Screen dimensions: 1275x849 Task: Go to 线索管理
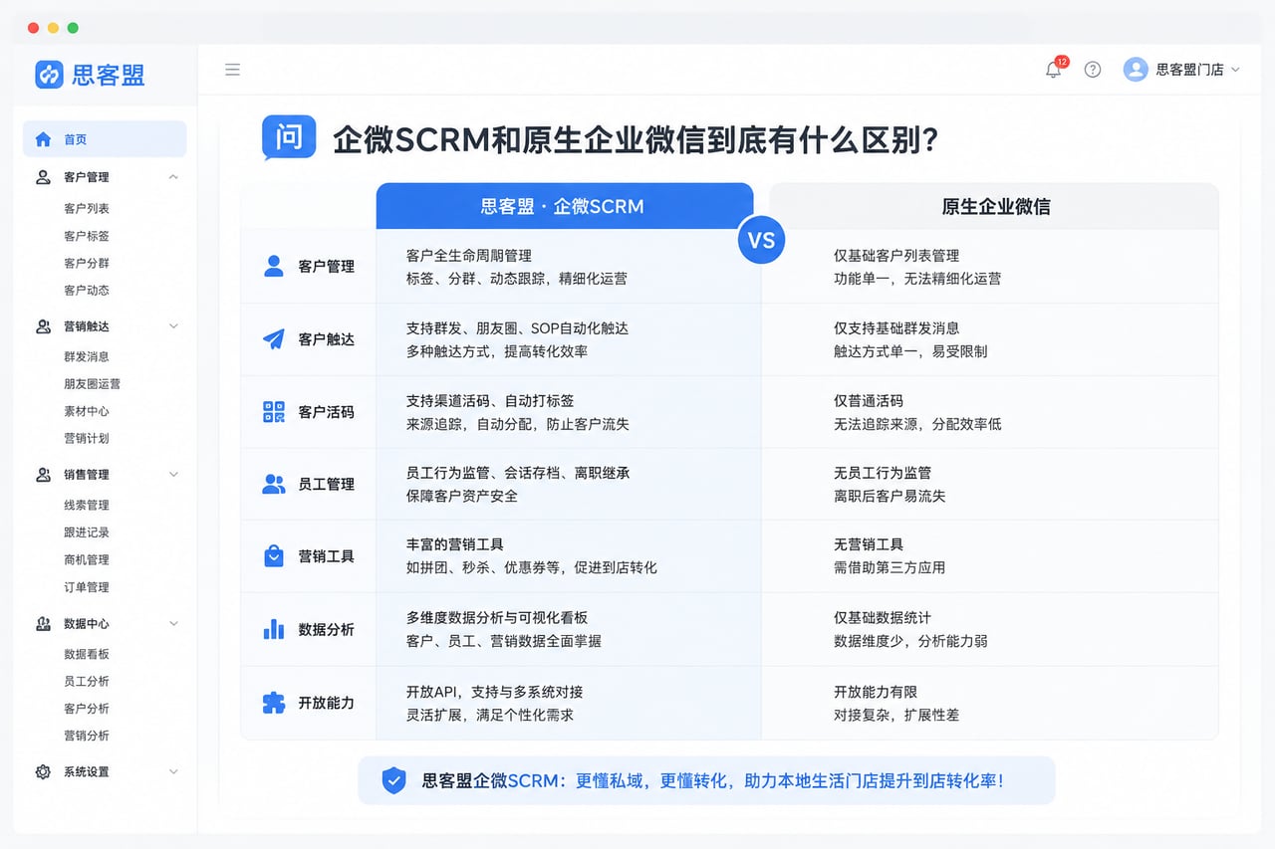coord(87,506)
